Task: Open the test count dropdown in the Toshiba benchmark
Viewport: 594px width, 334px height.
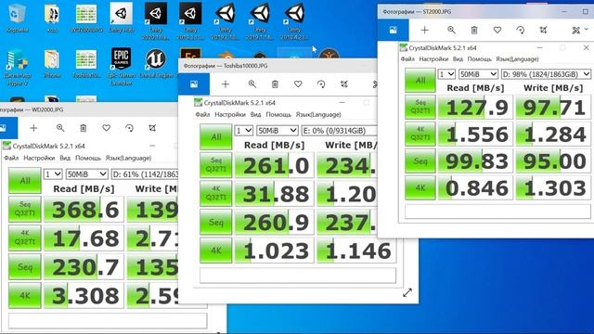Action: (x=243, y=131)
